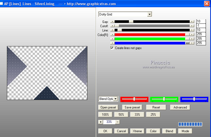
Task: Click the preview image thumbnail
Action: click(47, 73)
